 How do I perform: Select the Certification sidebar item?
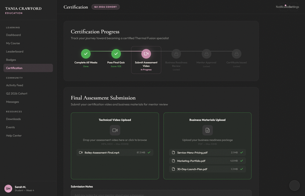pos(28,68)
